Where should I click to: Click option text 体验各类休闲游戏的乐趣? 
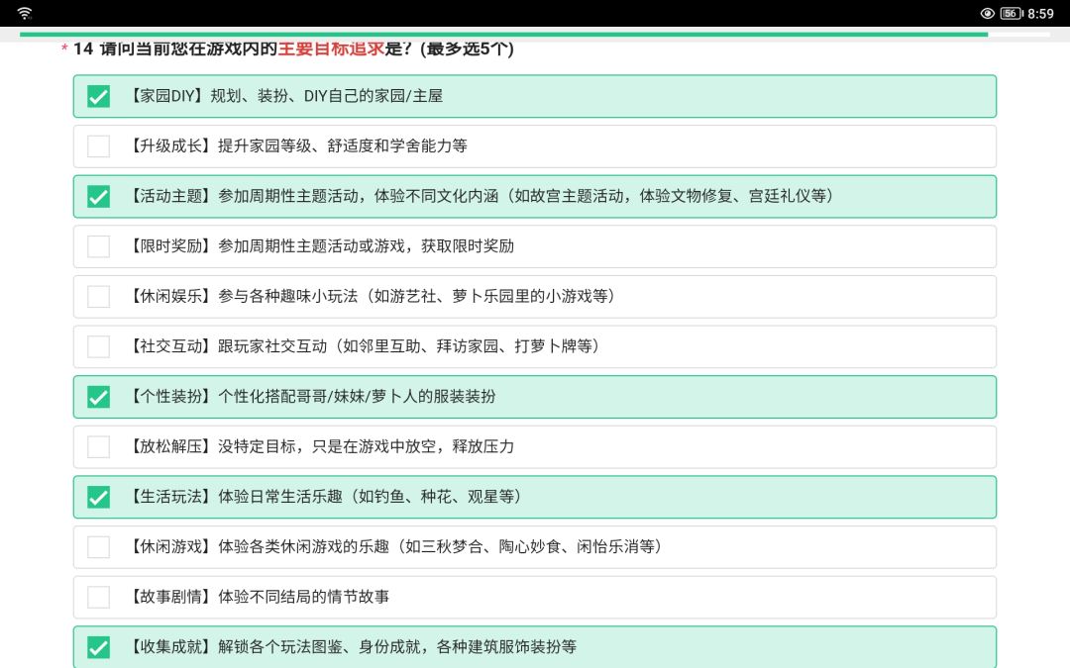click(304, 546)
